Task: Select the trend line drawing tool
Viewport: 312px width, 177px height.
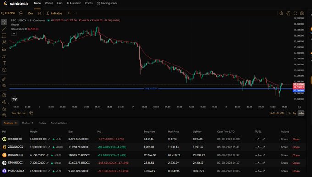Action: point(4,29)
